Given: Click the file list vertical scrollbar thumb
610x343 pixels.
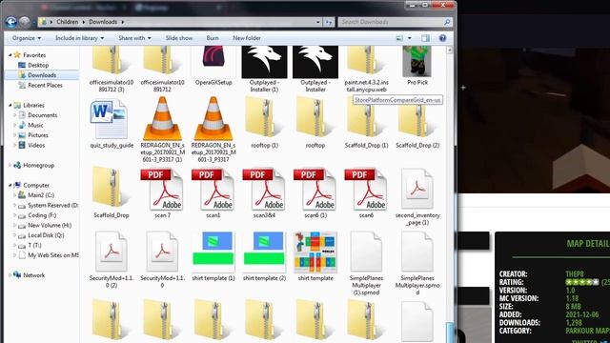Looking at the screenshot, I should (x=449, y=333).
